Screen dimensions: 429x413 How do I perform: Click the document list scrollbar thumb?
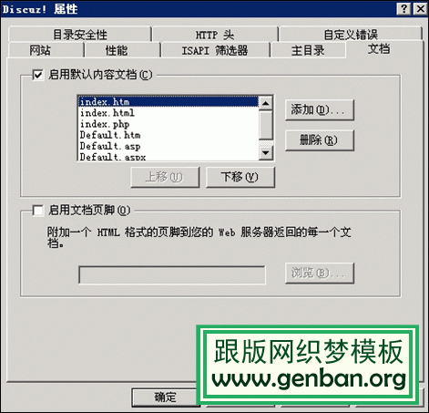[x=266, y=125]
